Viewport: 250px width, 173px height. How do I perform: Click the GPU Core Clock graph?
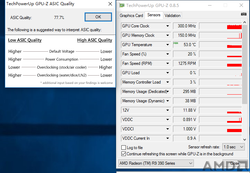(221, 26)
